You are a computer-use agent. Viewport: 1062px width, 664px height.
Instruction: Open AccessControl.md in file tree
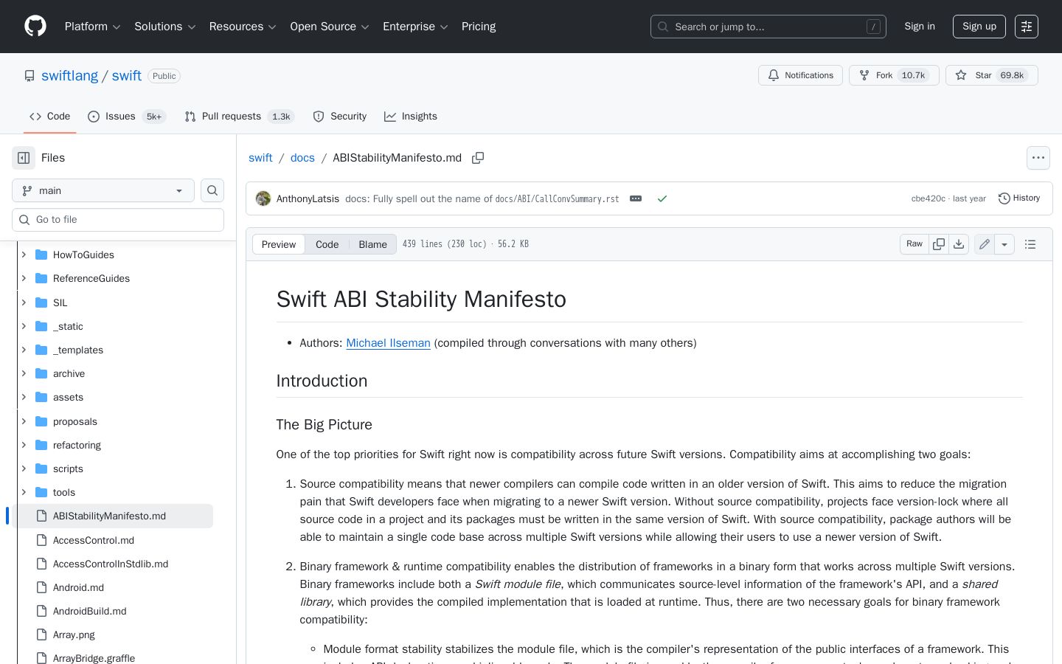point(94,540)
